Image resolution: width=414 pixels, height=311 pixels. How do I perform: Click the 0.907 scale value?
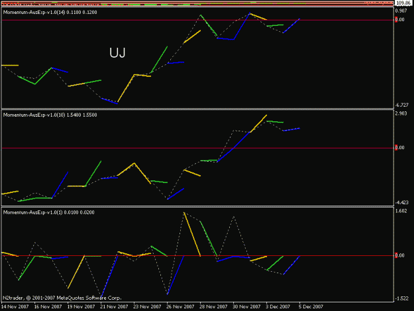pos(401,11)
